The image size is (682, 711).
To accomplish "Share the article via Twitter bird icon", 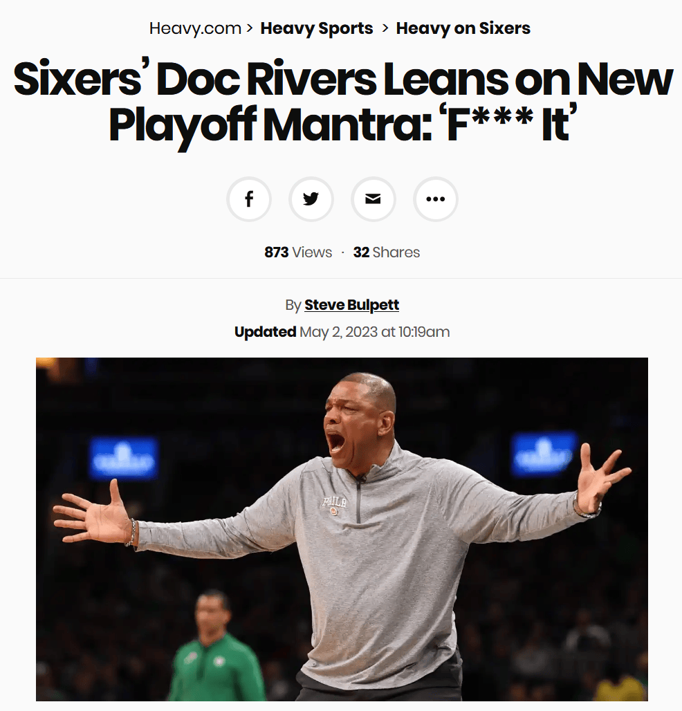I will [311, 199].
